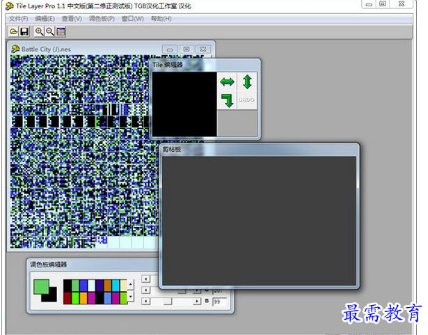Click the Tile 编辑器 title bar
The height and width of the screenshot is (335, 428).
(x=205, y=65)
